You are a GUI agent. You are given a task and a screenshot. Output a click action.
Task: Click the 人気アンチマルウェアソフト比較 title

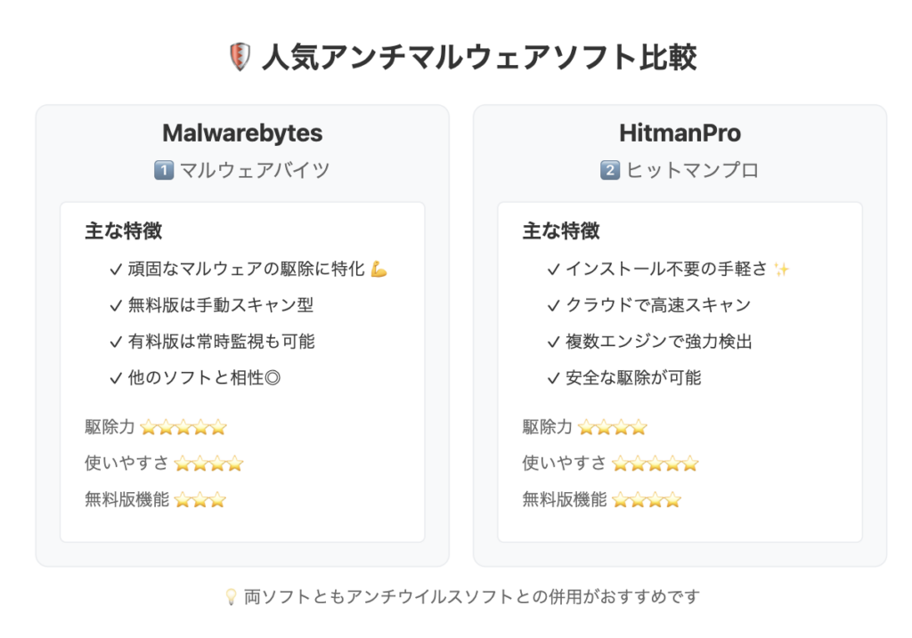click(480, 57)
